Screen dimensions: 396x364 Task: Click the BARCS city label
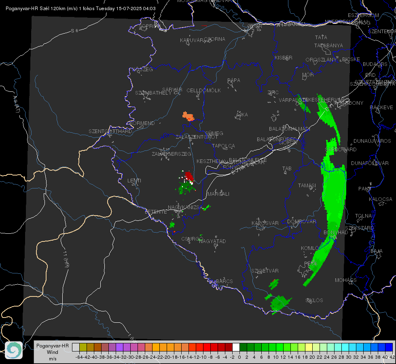pos(224,281)
